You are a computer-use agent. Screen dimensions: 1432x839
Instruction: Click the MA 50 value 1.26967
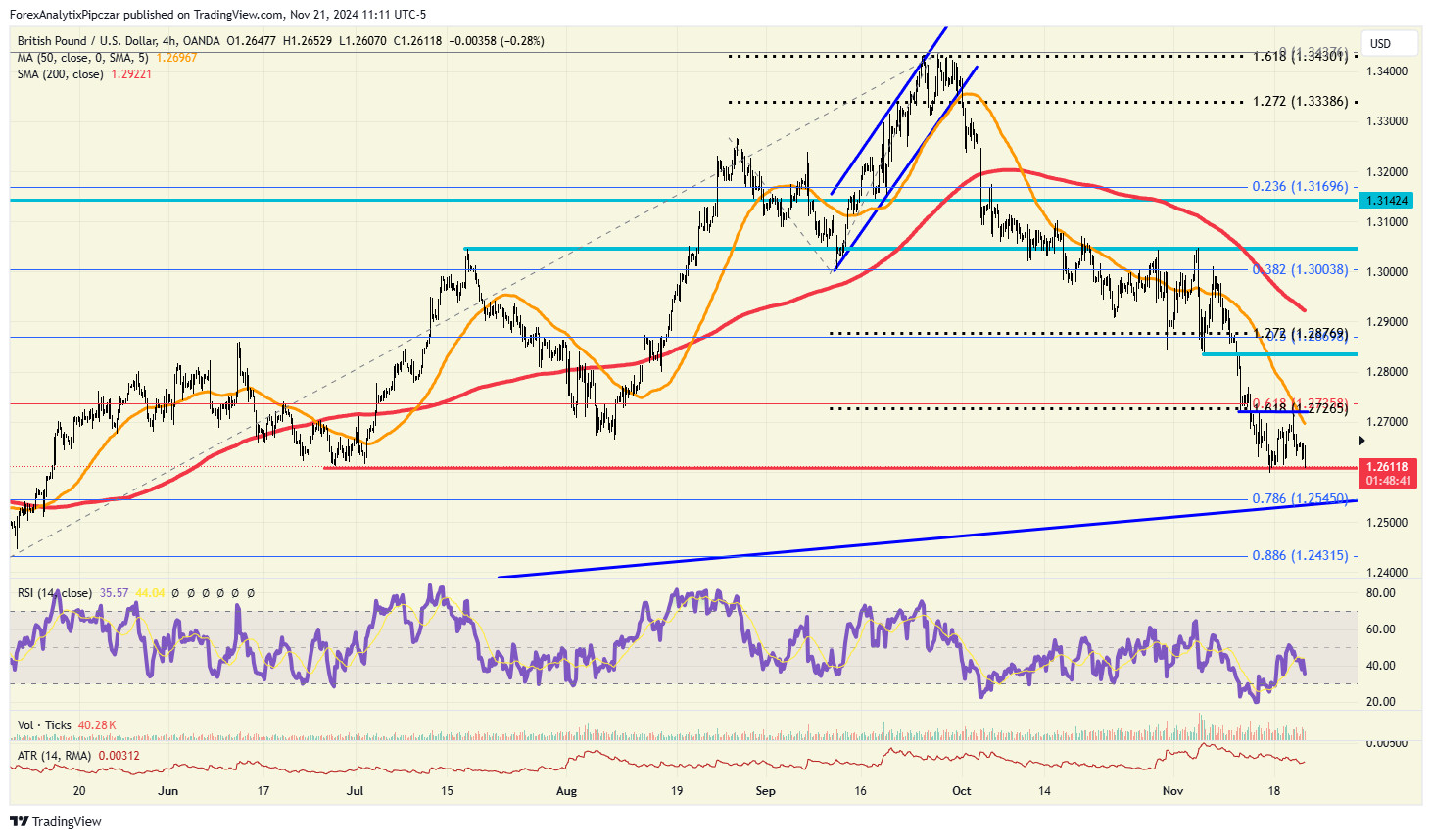pos(176,58)
